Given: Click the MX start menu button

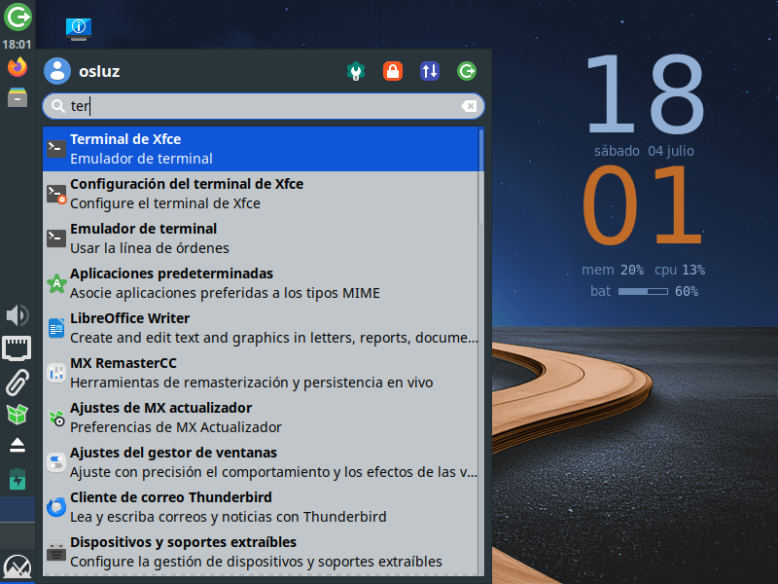Looking at the screenshot, I should (18, 566).
